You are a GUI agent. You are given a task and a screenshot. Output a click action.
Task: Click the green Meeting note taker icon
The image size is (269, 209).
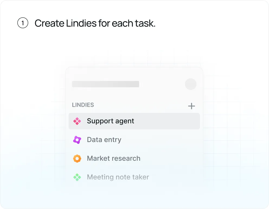(x=77, y=177)
